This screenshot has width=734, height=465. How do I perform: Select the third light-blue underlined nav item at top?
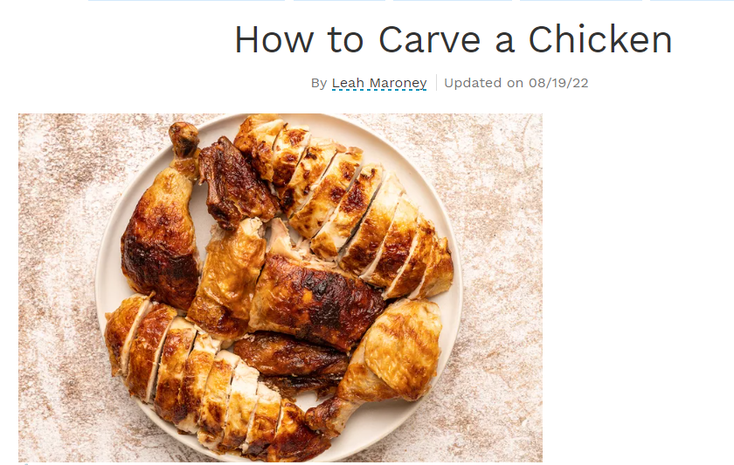(453, 1)
